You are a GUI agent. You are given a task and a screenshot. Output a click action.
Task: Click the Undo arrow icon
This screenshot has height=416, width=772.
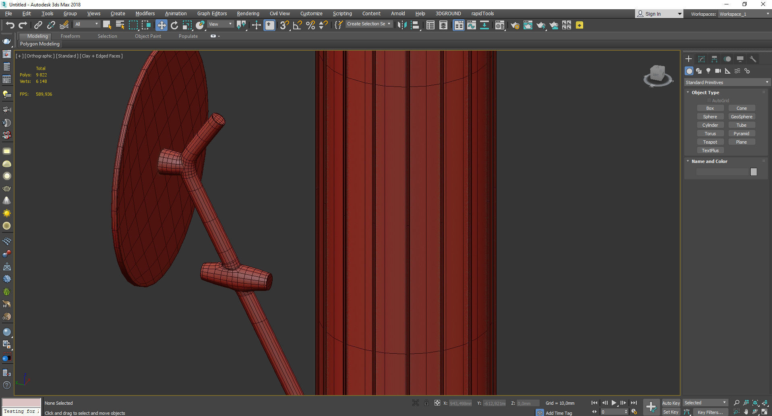(10, 25)
